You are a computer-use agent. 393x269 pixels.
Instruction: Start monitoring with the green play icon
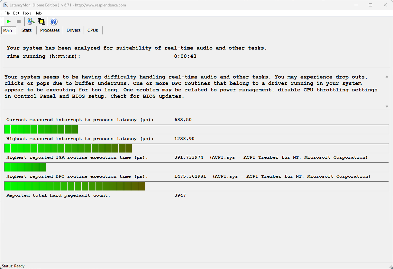pyautogui.click(x=9, y=22)
